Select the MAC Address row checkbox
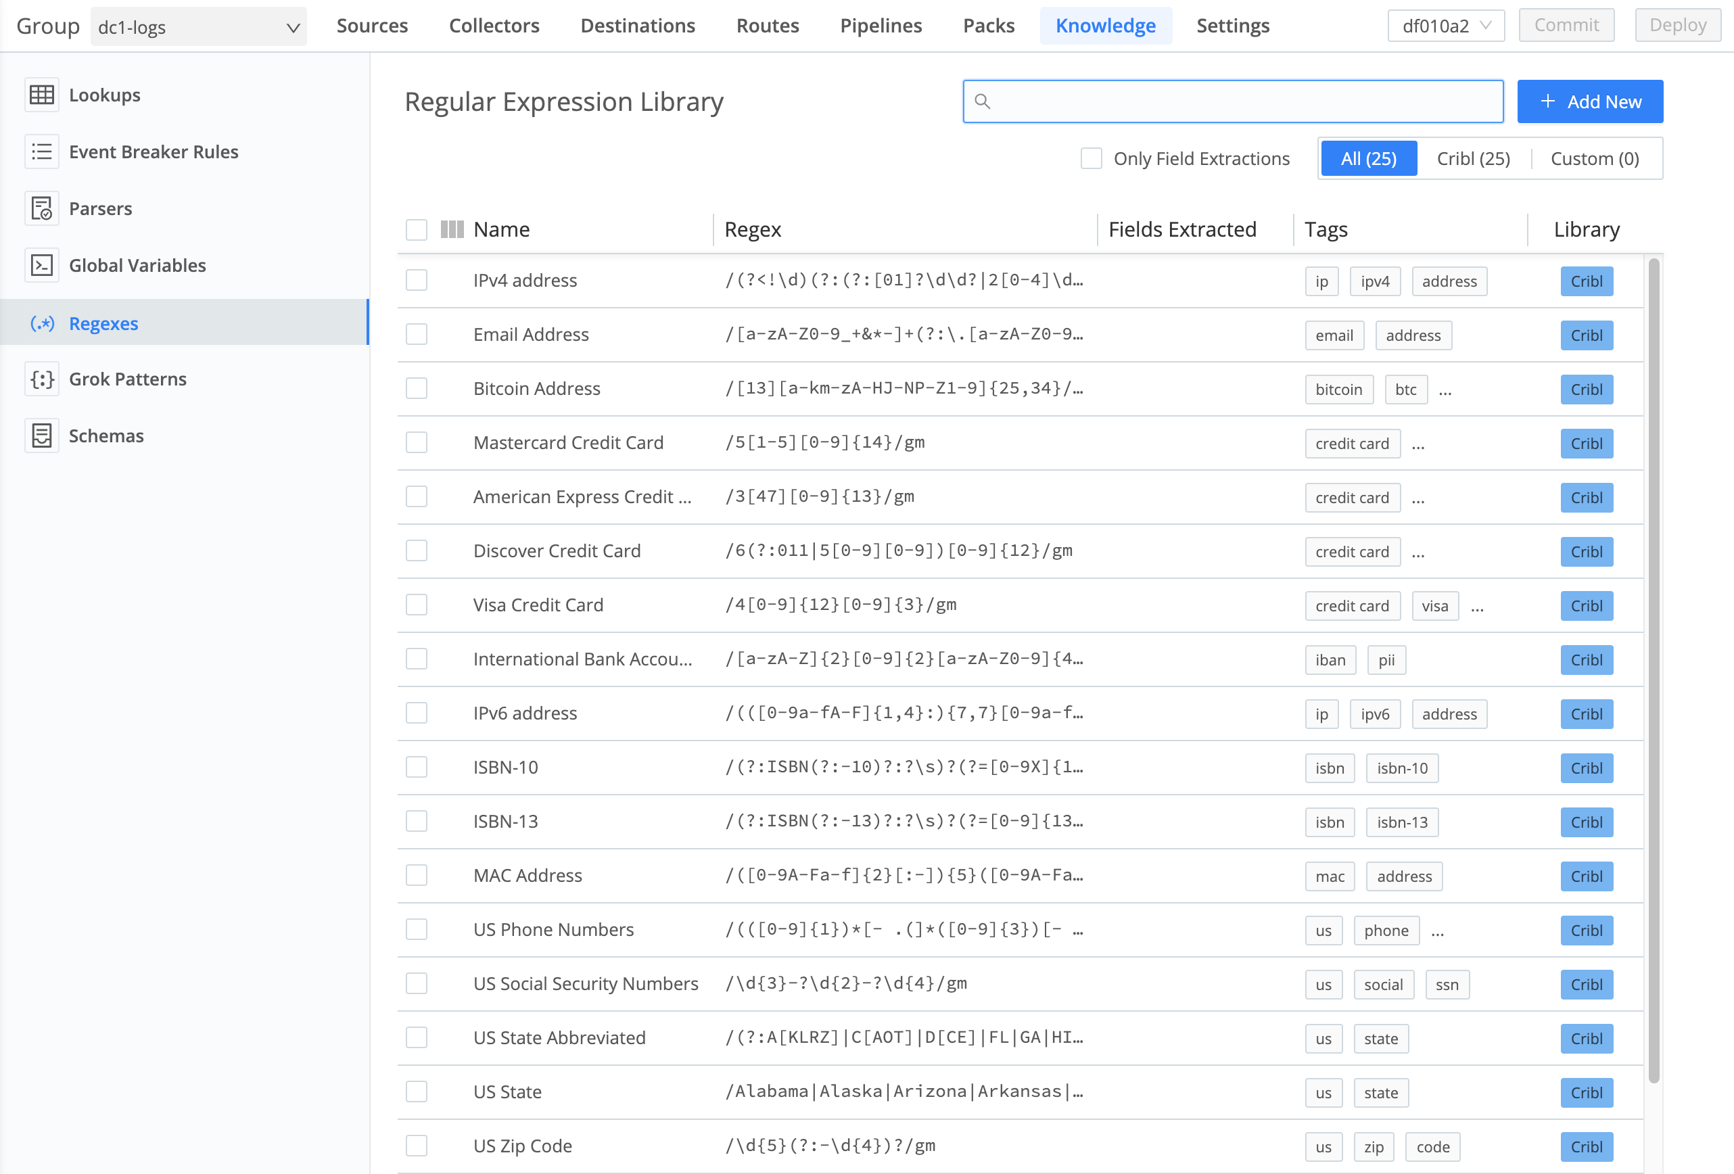 pyautogui.click(x=417, y=875)
